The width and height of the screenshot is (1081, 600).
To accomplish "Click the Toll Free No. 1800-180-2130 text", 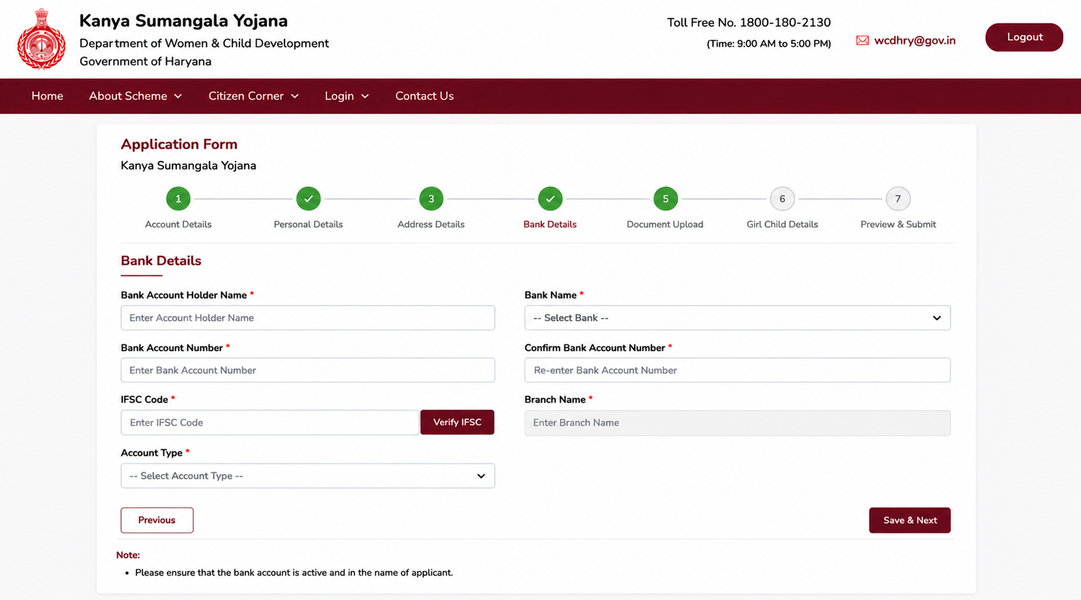I will click(x=749, y=22).
